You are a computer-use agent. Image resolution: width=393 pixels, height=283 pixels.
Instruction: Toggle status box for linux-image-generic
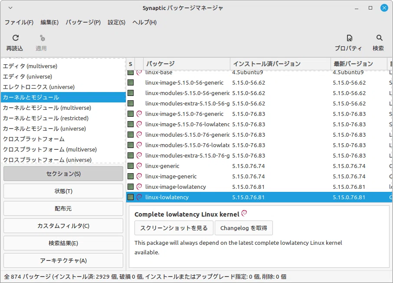pos(131,176)
